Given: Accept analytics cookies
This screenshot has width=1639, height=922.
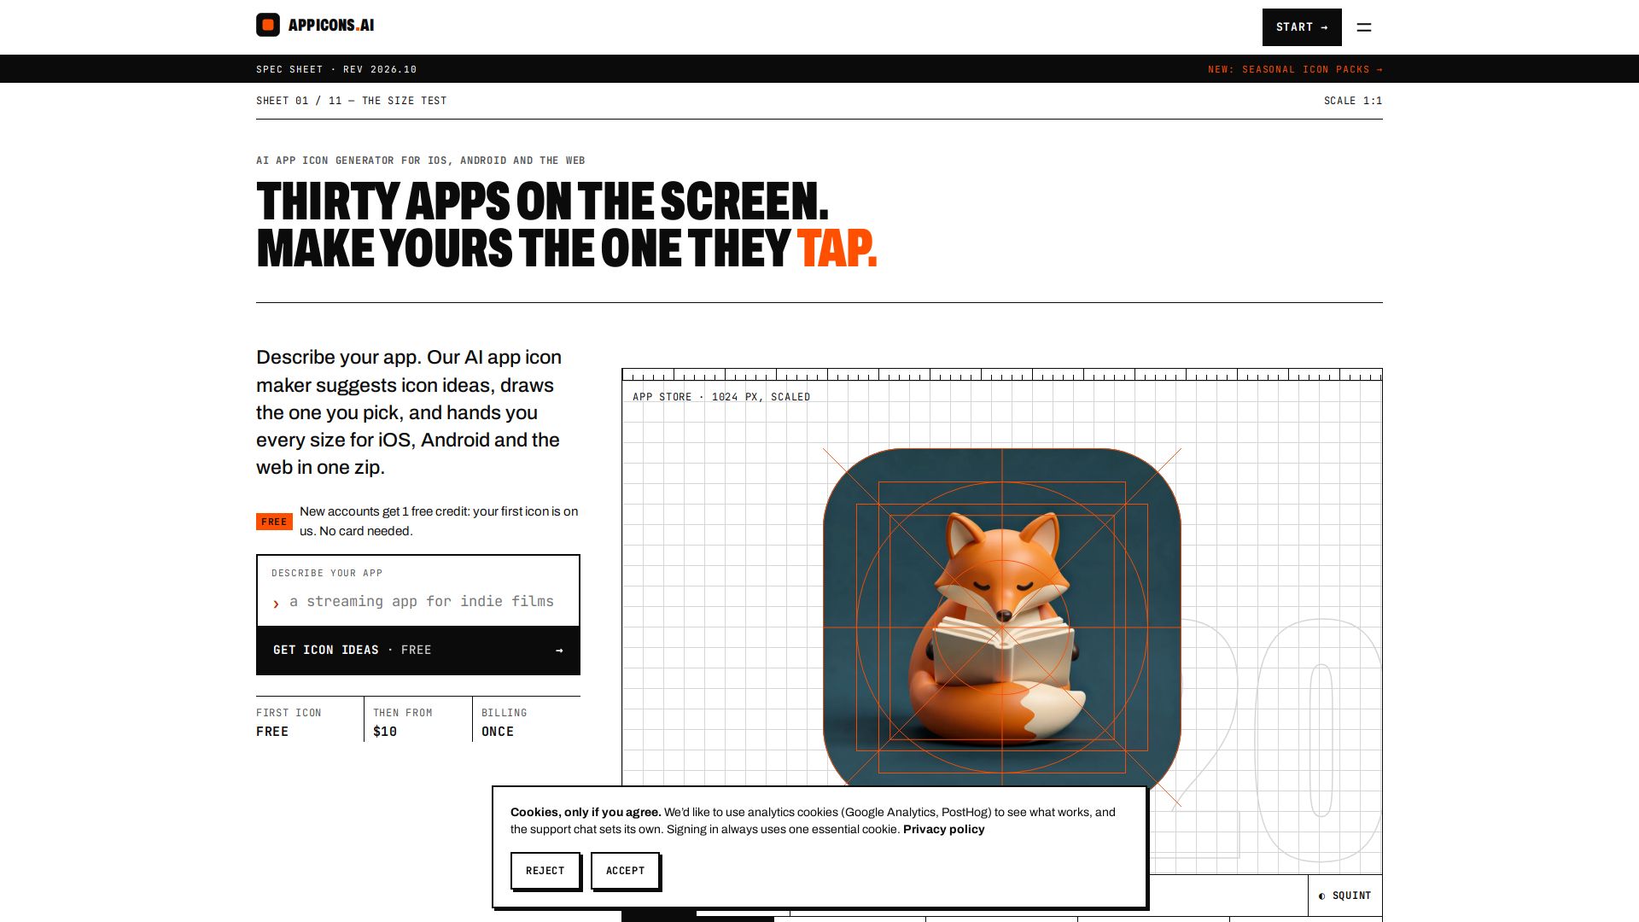Looking at the screenshot, I should pyautogui.click(x=626, y=871).
